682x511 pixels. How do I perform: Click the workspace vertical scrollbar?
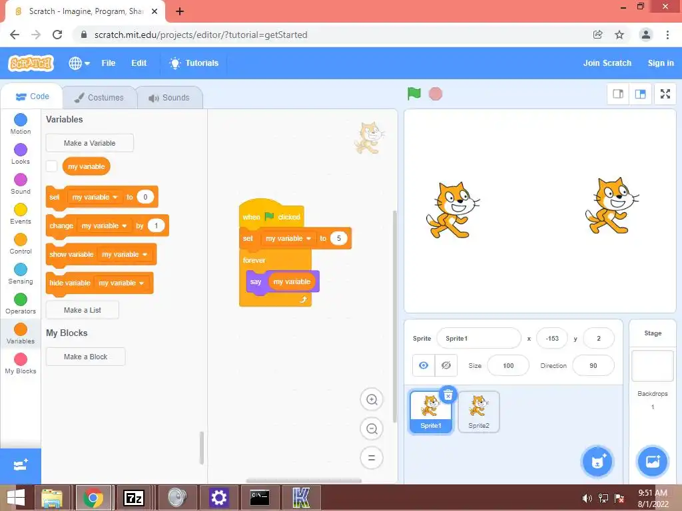(x=394, y=316)
